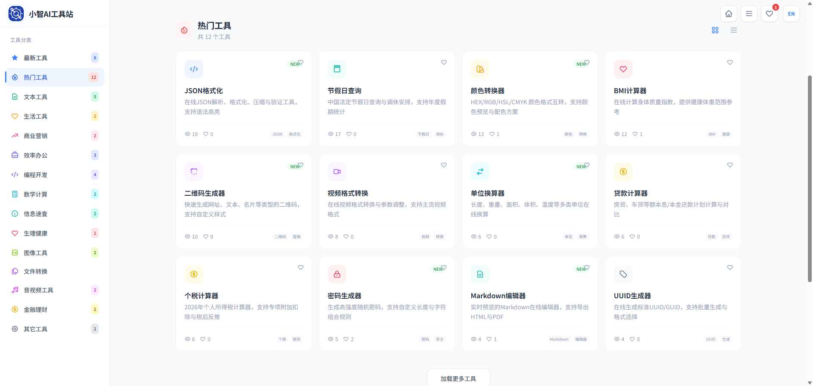Click the scrollbar down arrow
Screen dimensions: 813x386
[x=810, y=383]
